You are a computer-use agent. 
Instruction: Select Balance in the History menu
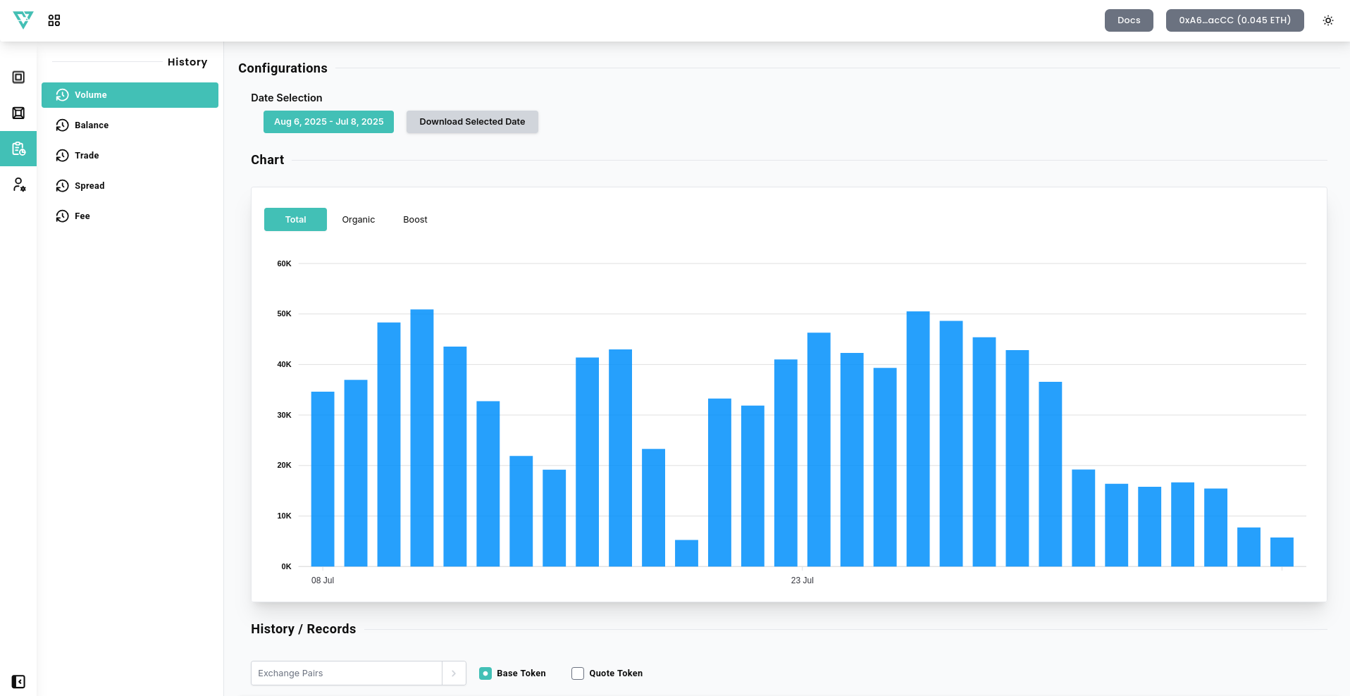[x=92, y=125]
